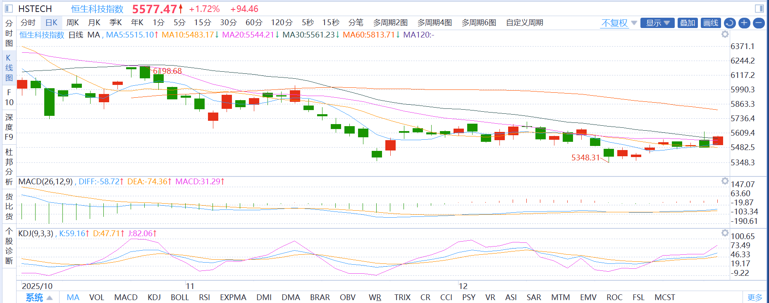Image resolution: width=769 pixels, height=303 pixels.
Task: Open MACD panel settings gear
Action: (x=725, y=181)
